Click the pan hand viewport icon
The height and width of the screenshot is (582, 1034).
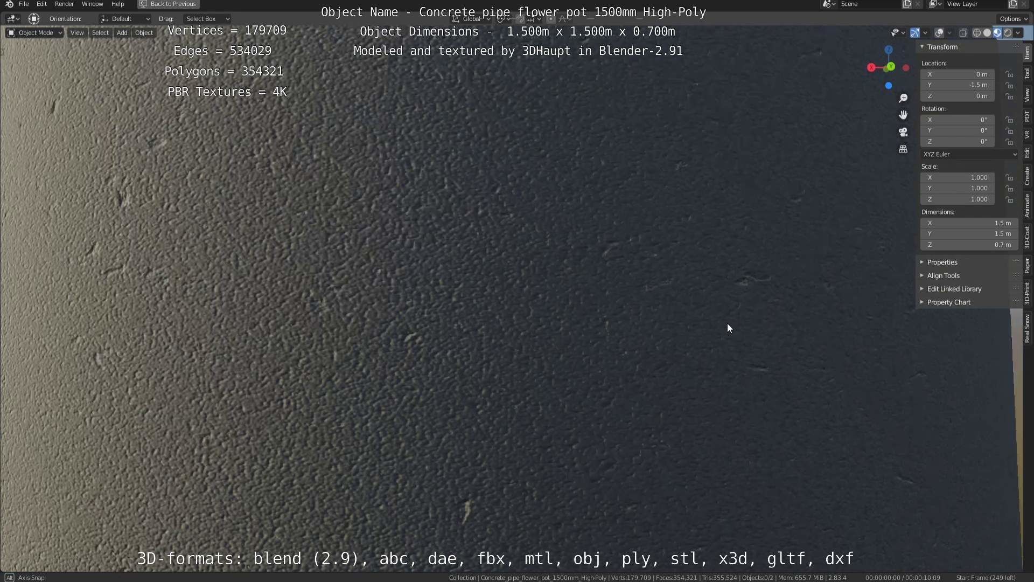[x=903, y=115]
